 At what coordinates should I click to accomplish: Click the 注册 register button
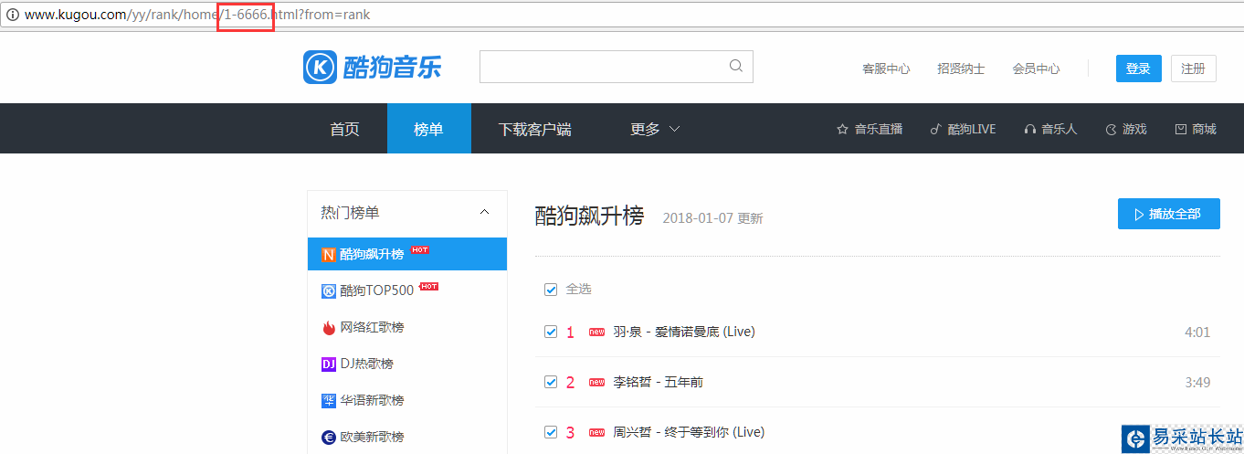point(1194,69)
